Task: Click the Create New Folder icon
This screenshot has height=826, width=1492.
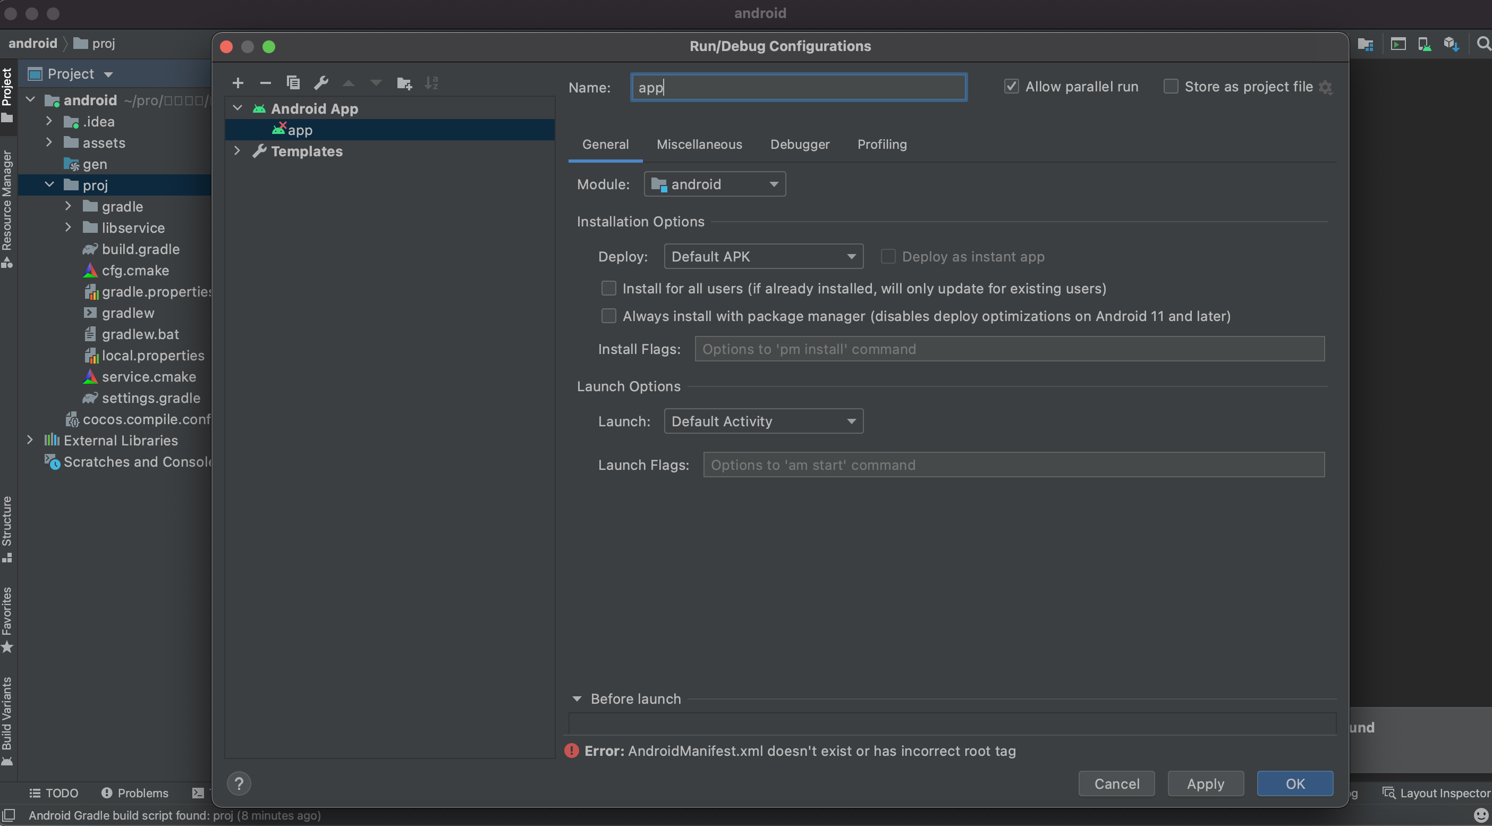Action: tap(404, 83)
